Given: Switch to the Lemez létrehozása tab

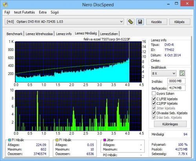Looking at the screenshot, I should [x=39, y=34].
